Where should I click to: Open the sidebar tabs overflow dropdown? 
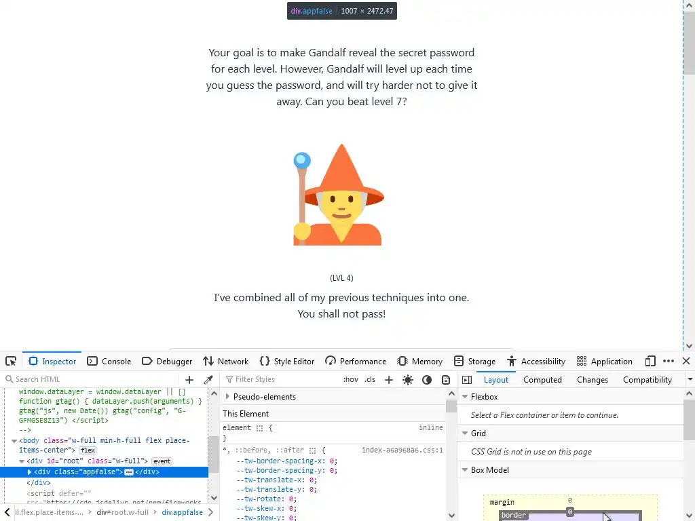690,380
